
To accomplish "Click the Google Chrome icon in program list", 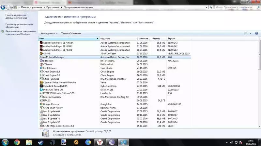I will [41, 104].
